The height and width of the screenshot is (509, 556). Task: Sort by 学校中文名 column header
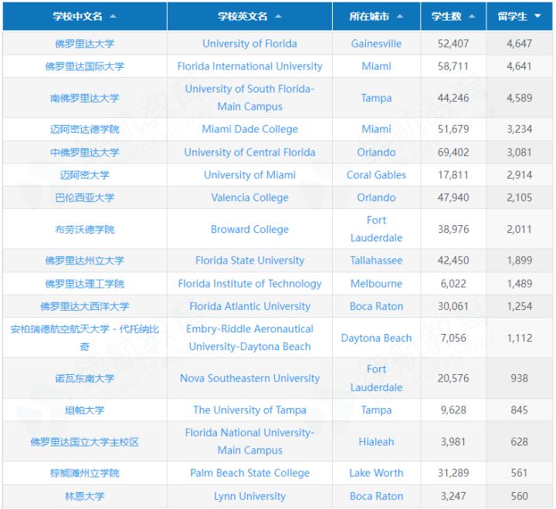click(85, 16)
